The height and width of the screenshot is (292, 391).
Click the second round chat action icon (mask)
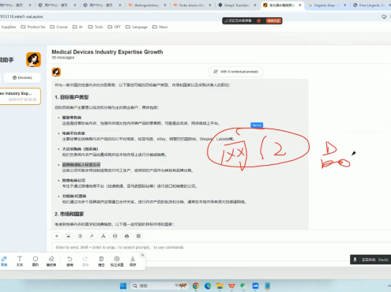69,236
